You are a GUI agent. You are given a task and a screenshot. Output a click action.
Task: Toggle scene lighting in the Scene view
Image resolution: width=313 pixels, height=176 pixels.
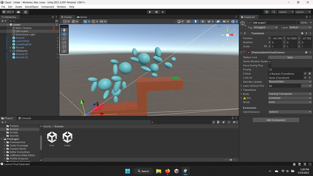(195, 21)
